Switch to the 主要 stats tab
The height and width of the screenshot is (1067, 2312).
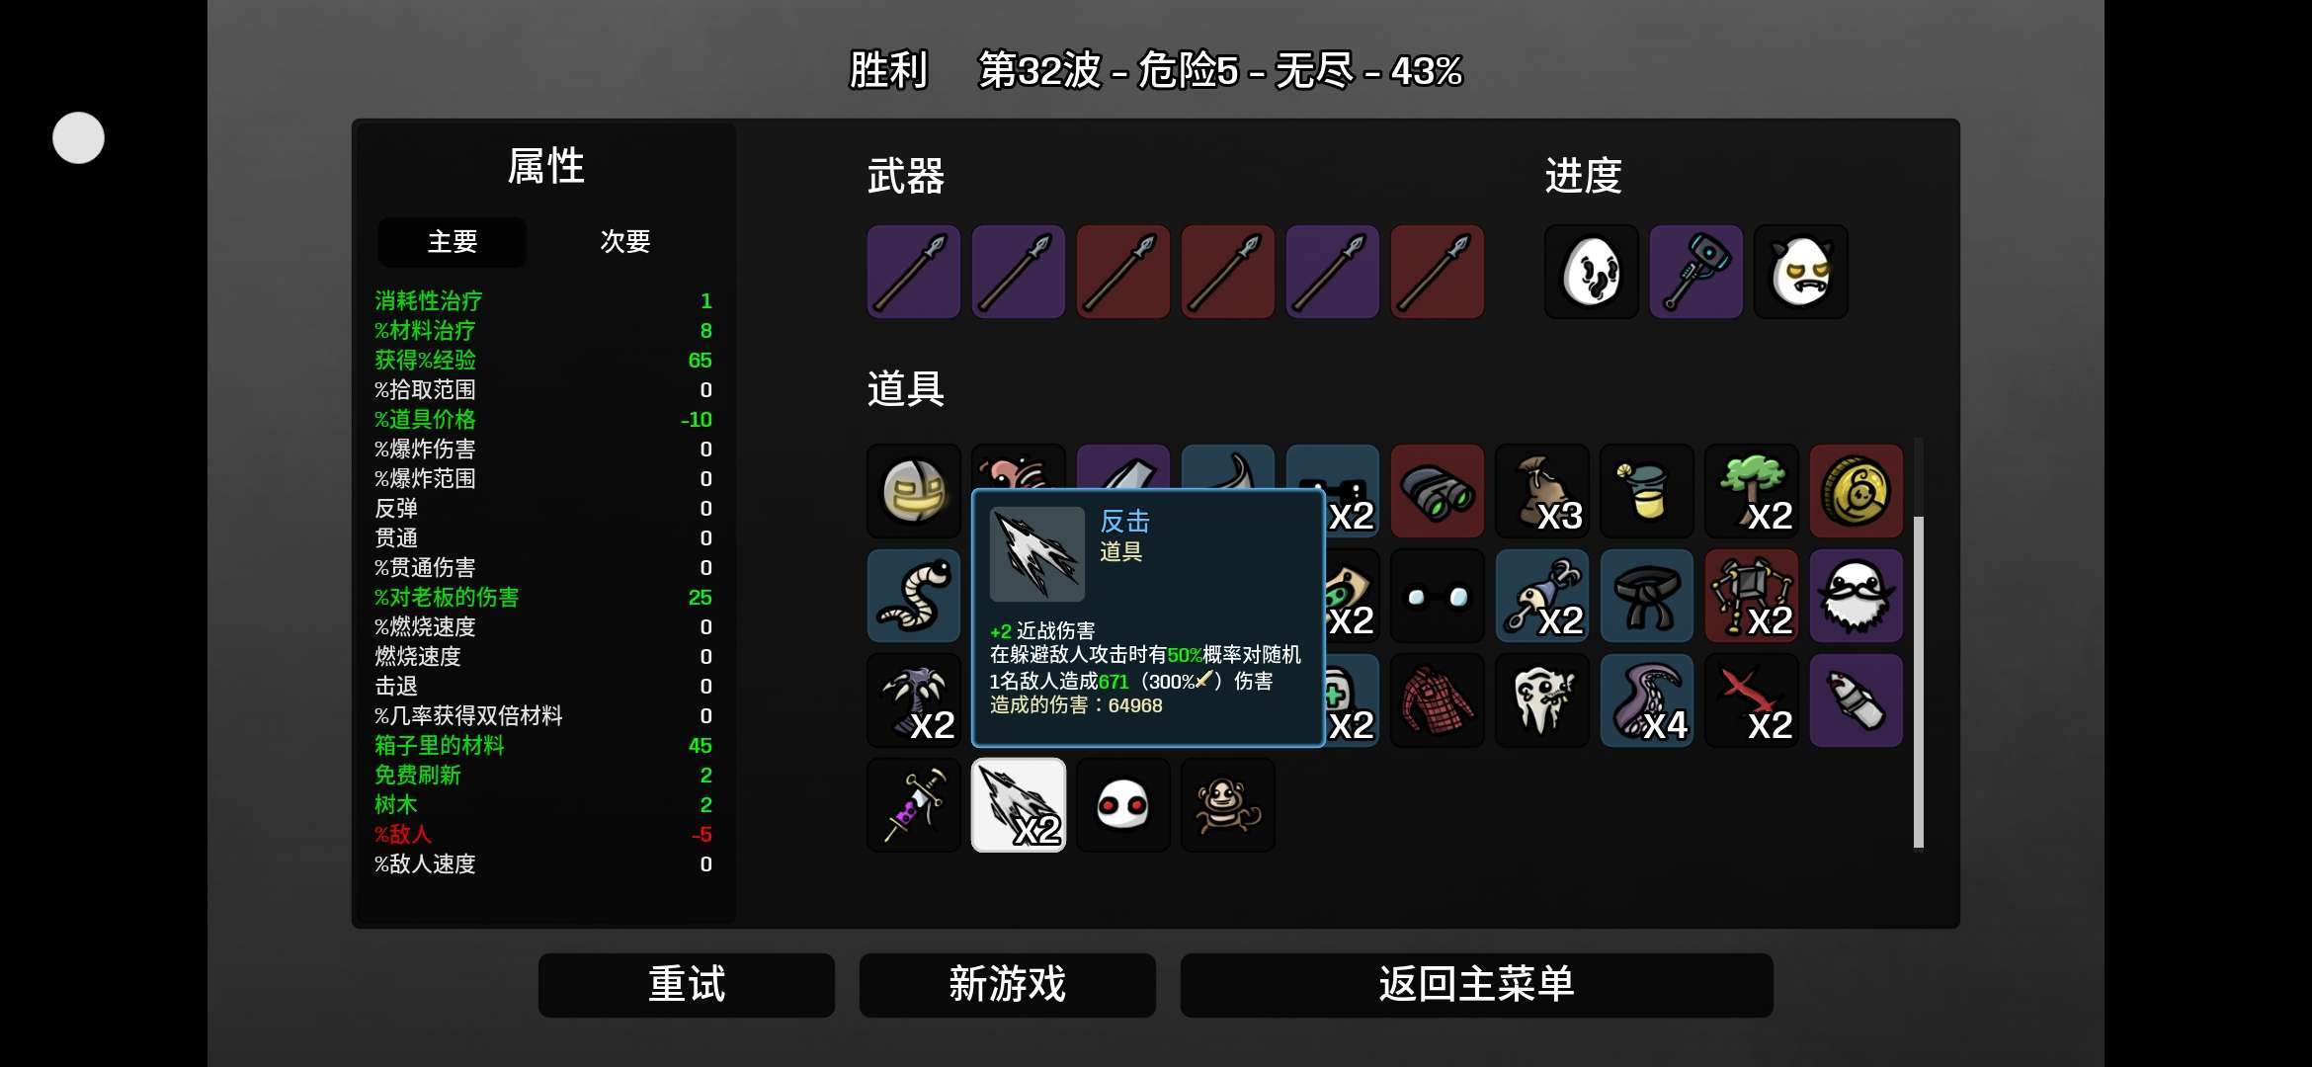pyautogui.click(x=453, y=242)
